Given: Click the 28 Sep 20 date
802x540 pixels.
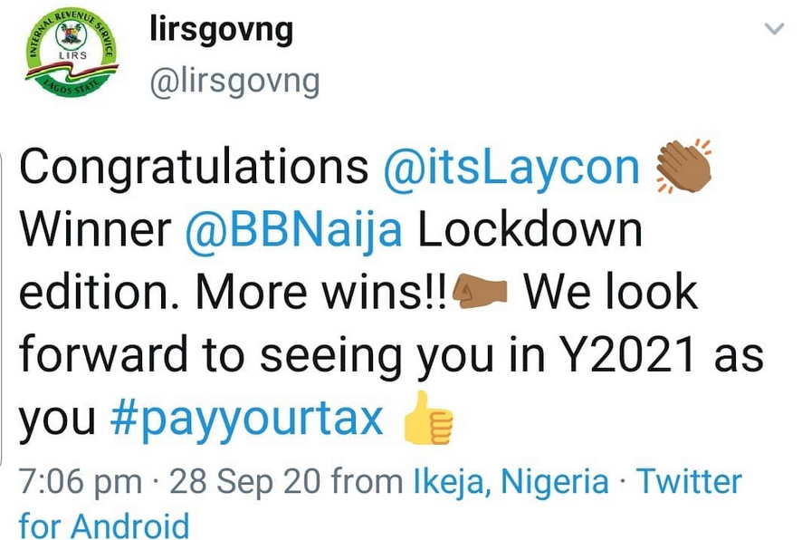Looking at the screenshot, I should pos(245,482).
